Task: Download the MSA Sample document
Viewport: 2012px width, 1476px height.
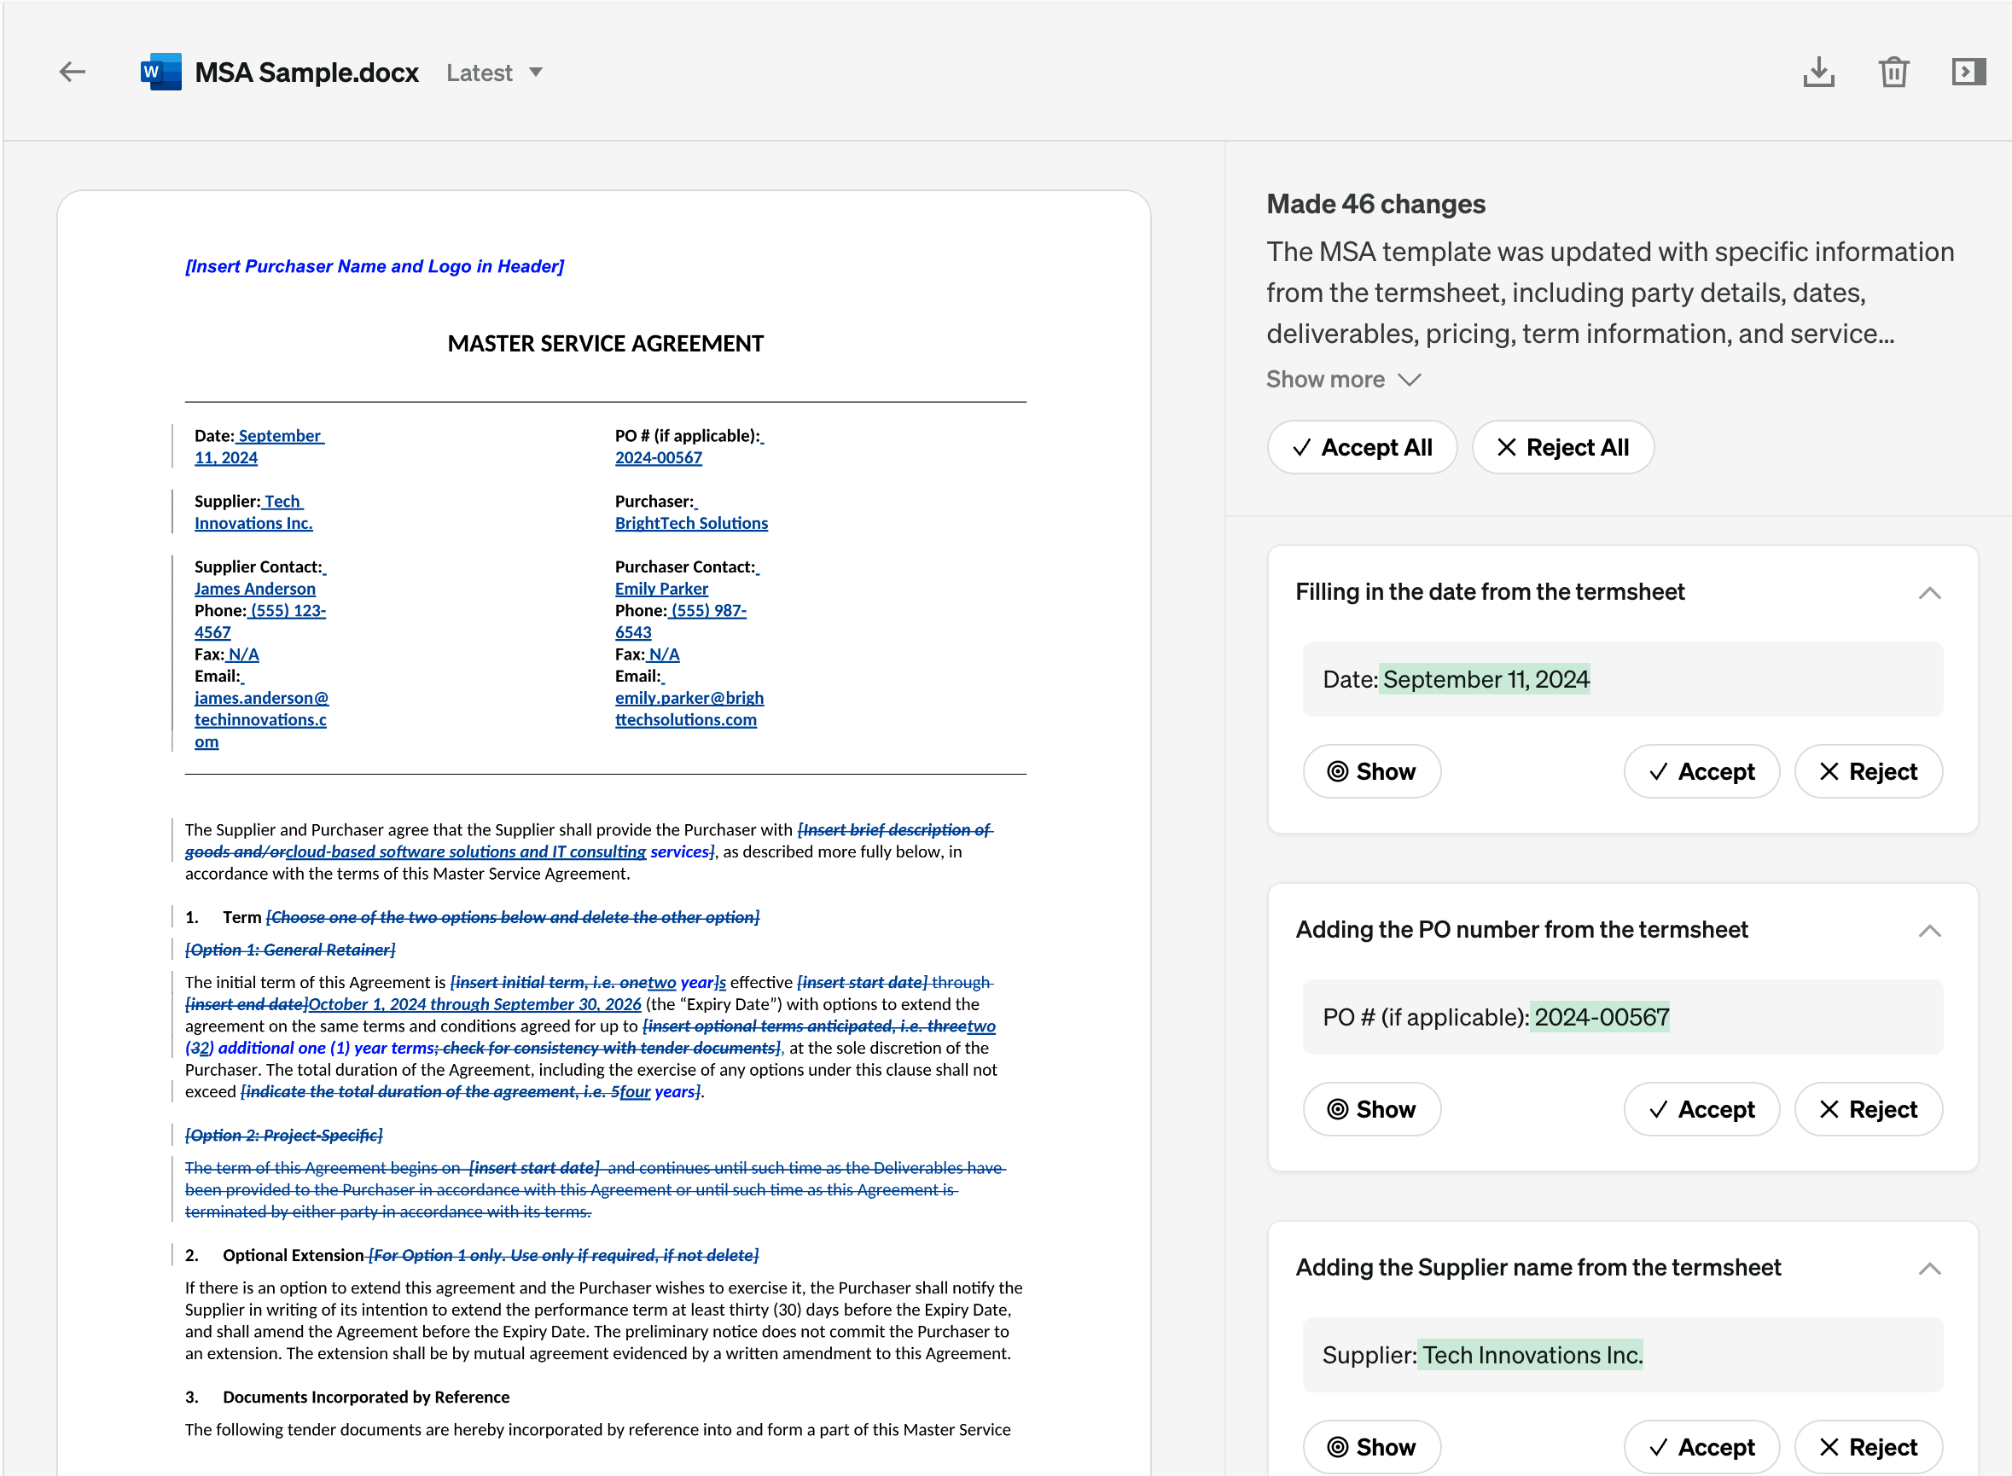Action: 1818,72
